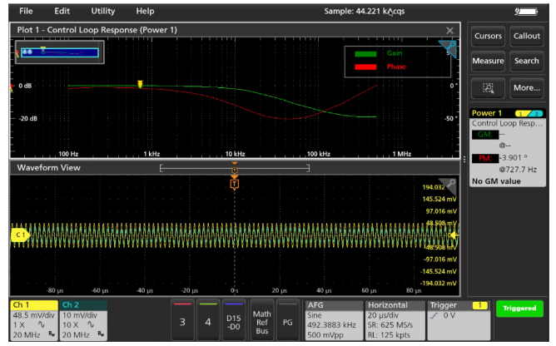Click the 48.5 mV/div Ch 1 value
This screenshot has height=346, width=556.
[33, 315]
